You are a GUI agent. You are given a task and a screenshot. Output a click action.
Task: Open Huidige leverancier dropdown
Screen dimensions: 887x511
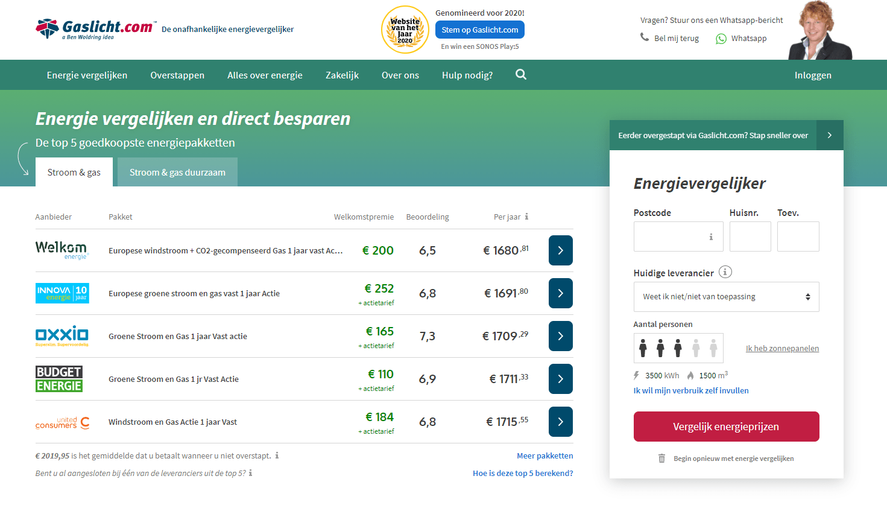726,297
